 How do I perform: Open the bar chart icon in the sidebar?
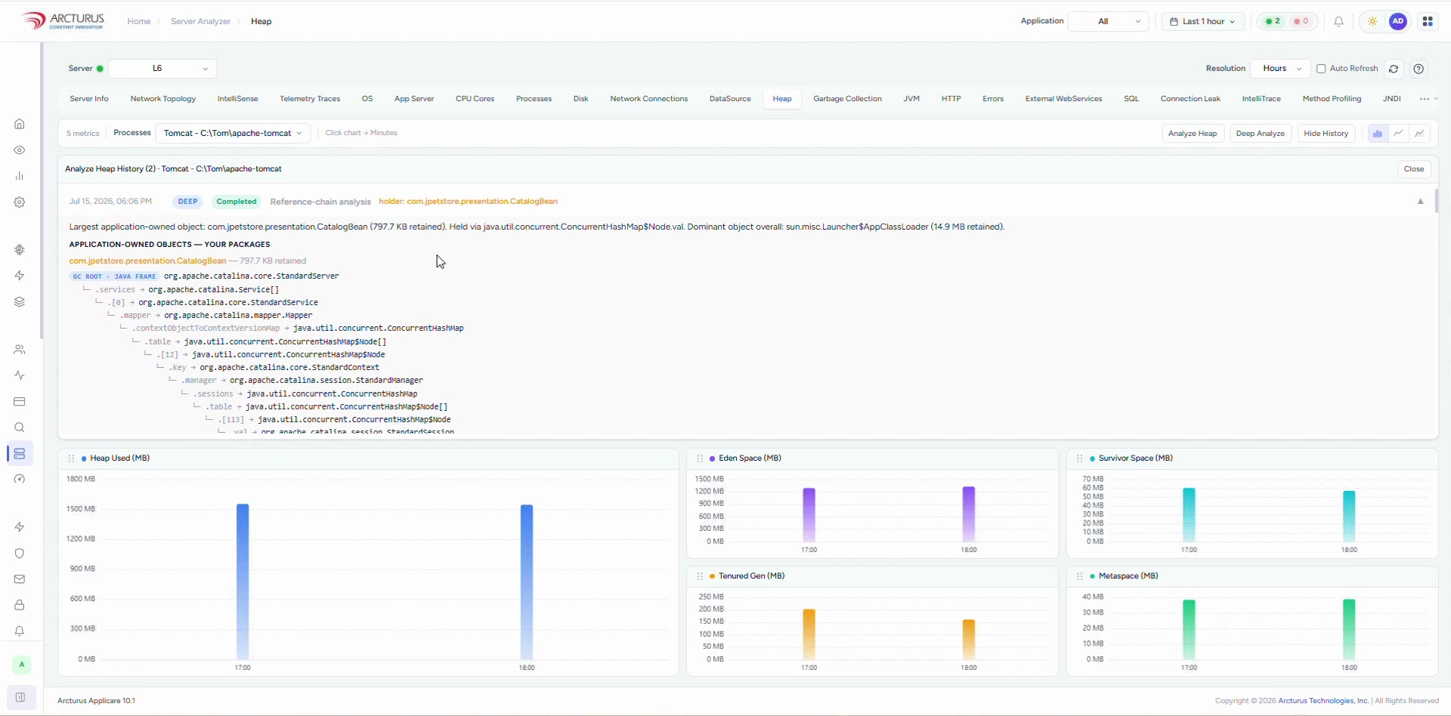coord(20,176)
